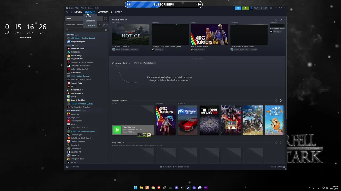Open the Help menu

click(97, 8)
